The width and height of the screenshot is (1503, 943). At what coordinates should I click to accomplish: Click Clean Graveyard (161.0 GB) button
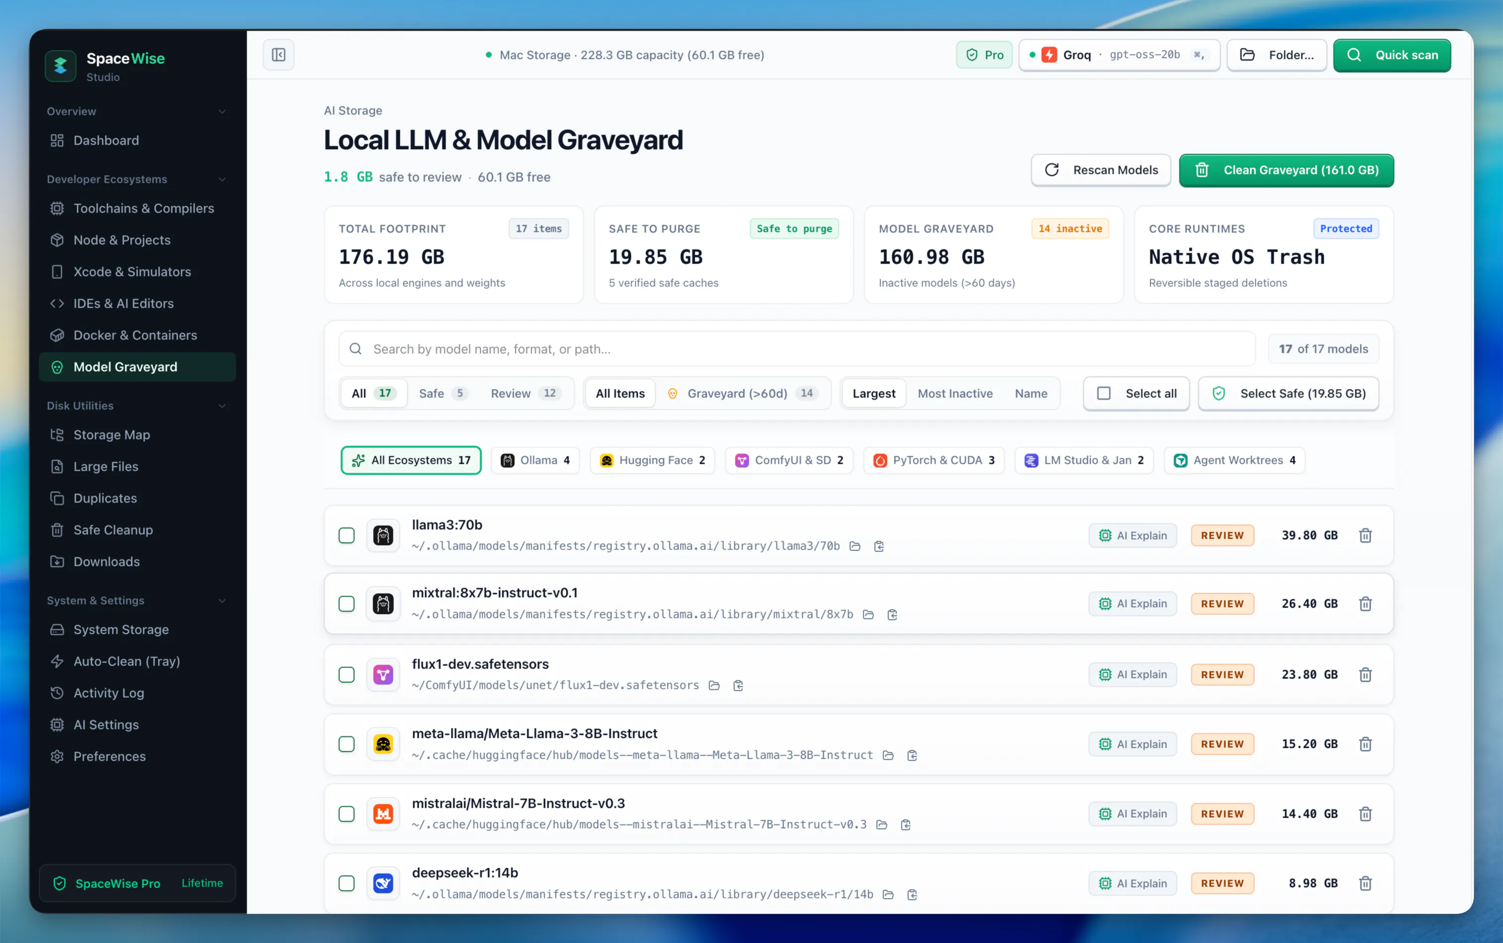point(1286,170)
